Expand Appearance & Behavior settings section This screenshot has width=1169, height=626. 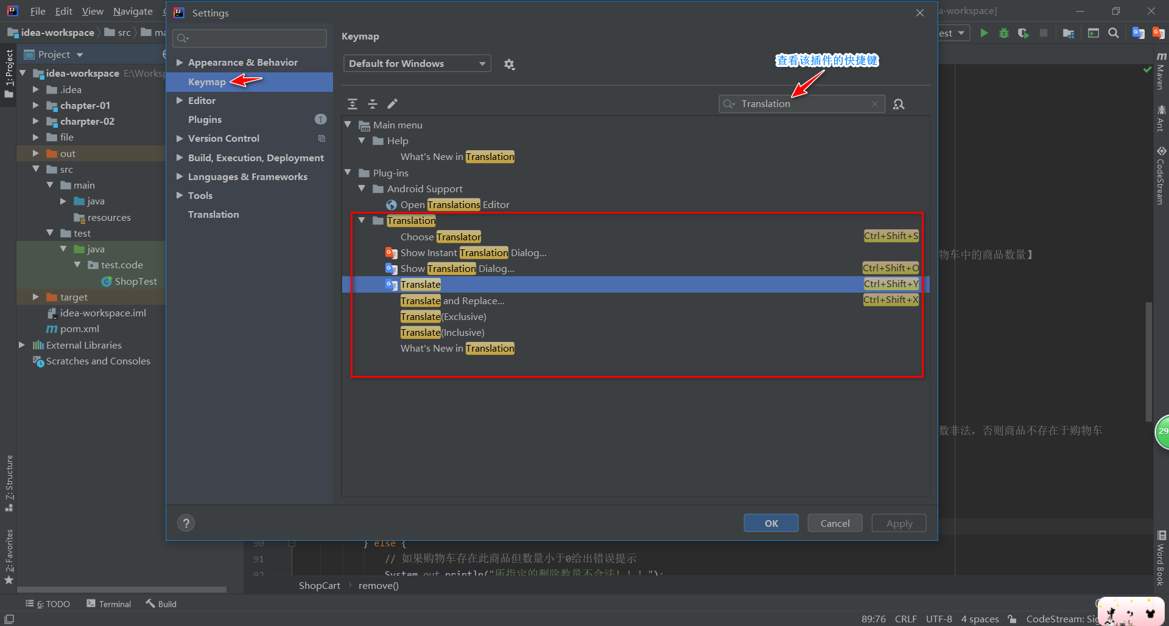pyautogui.click(x=180, y=62)
